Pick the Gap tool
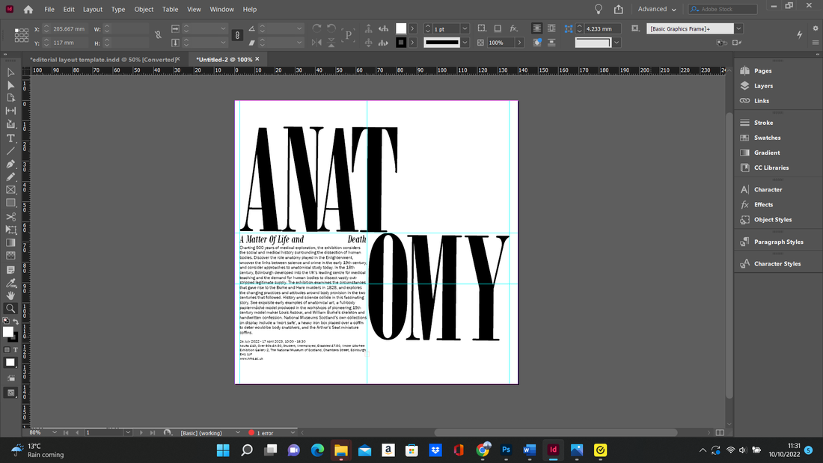Image resolution: width=823 pixels, height=463 pixels. coord(10,111)
